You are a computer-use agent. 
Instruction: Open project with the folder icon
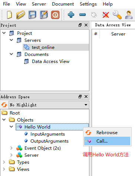[20, 15]
